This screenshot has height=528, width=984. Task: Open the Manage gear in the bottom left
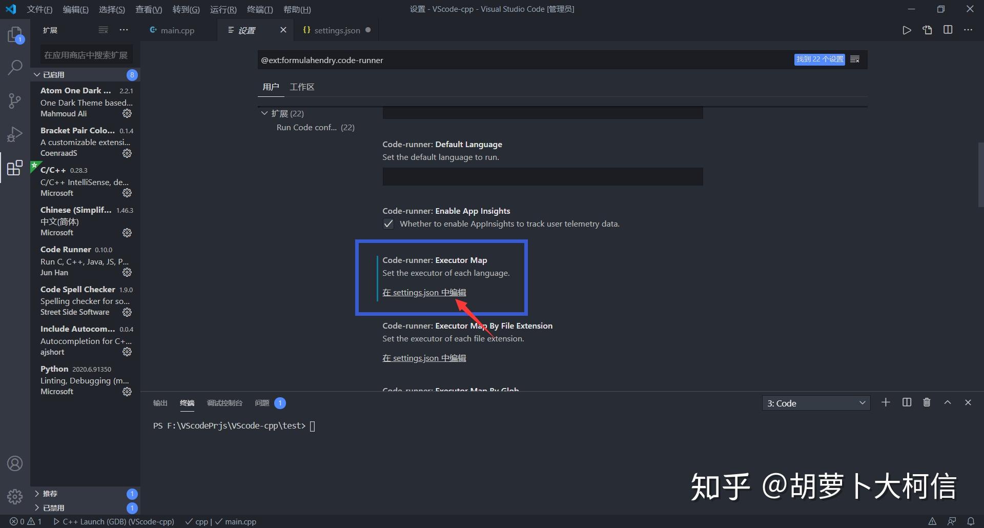[15, 496]
